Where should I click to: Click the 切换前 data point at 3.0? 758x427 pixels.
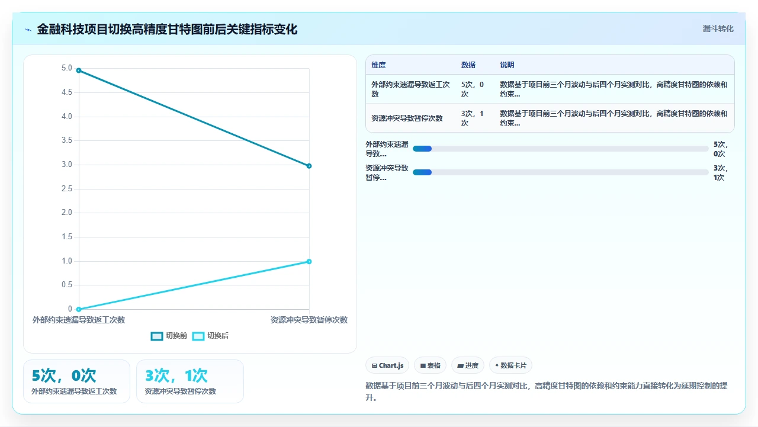309,166
